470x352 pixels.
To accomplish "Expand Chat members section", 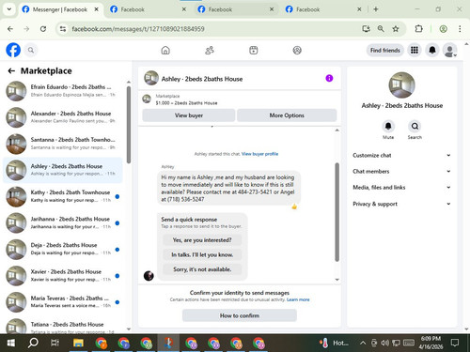I will pos(402,171).
